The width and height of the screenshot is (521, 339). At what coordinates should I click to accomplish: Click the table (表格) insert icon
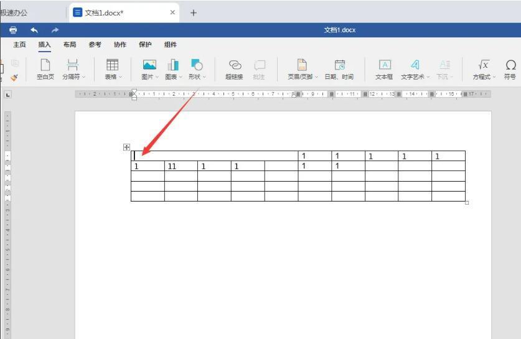click(x=112, y=65)
